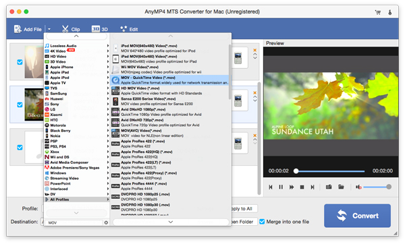Click the Apple ProRes 422(LT) icon

coord(115,164)
